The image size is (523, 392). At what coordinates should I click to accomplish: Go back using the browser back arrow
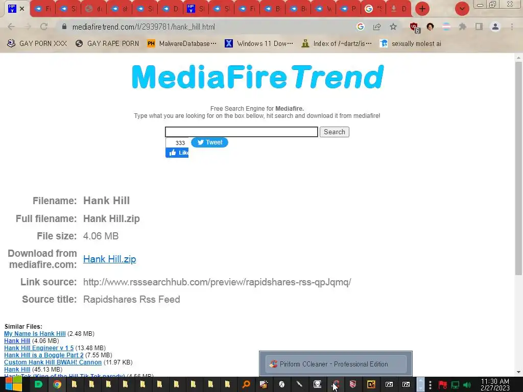11,27
